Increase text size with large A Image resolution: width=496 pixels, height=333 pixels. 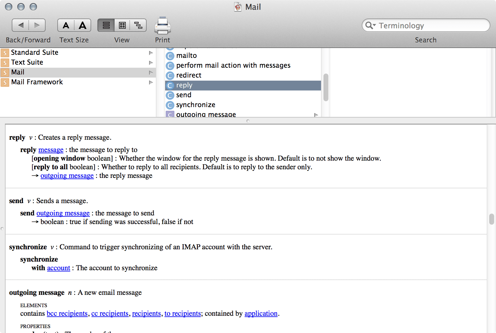point(83,25)
